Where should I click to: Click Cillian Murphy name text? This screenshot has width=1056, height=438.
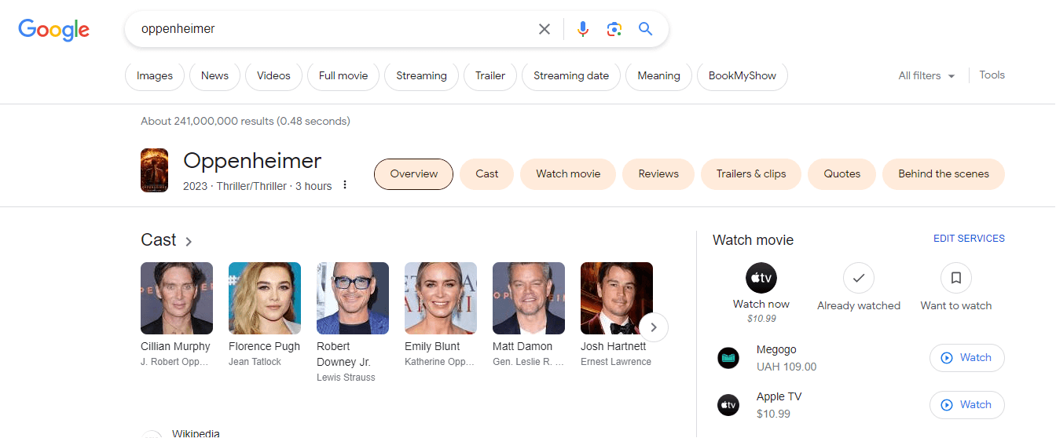175,346
